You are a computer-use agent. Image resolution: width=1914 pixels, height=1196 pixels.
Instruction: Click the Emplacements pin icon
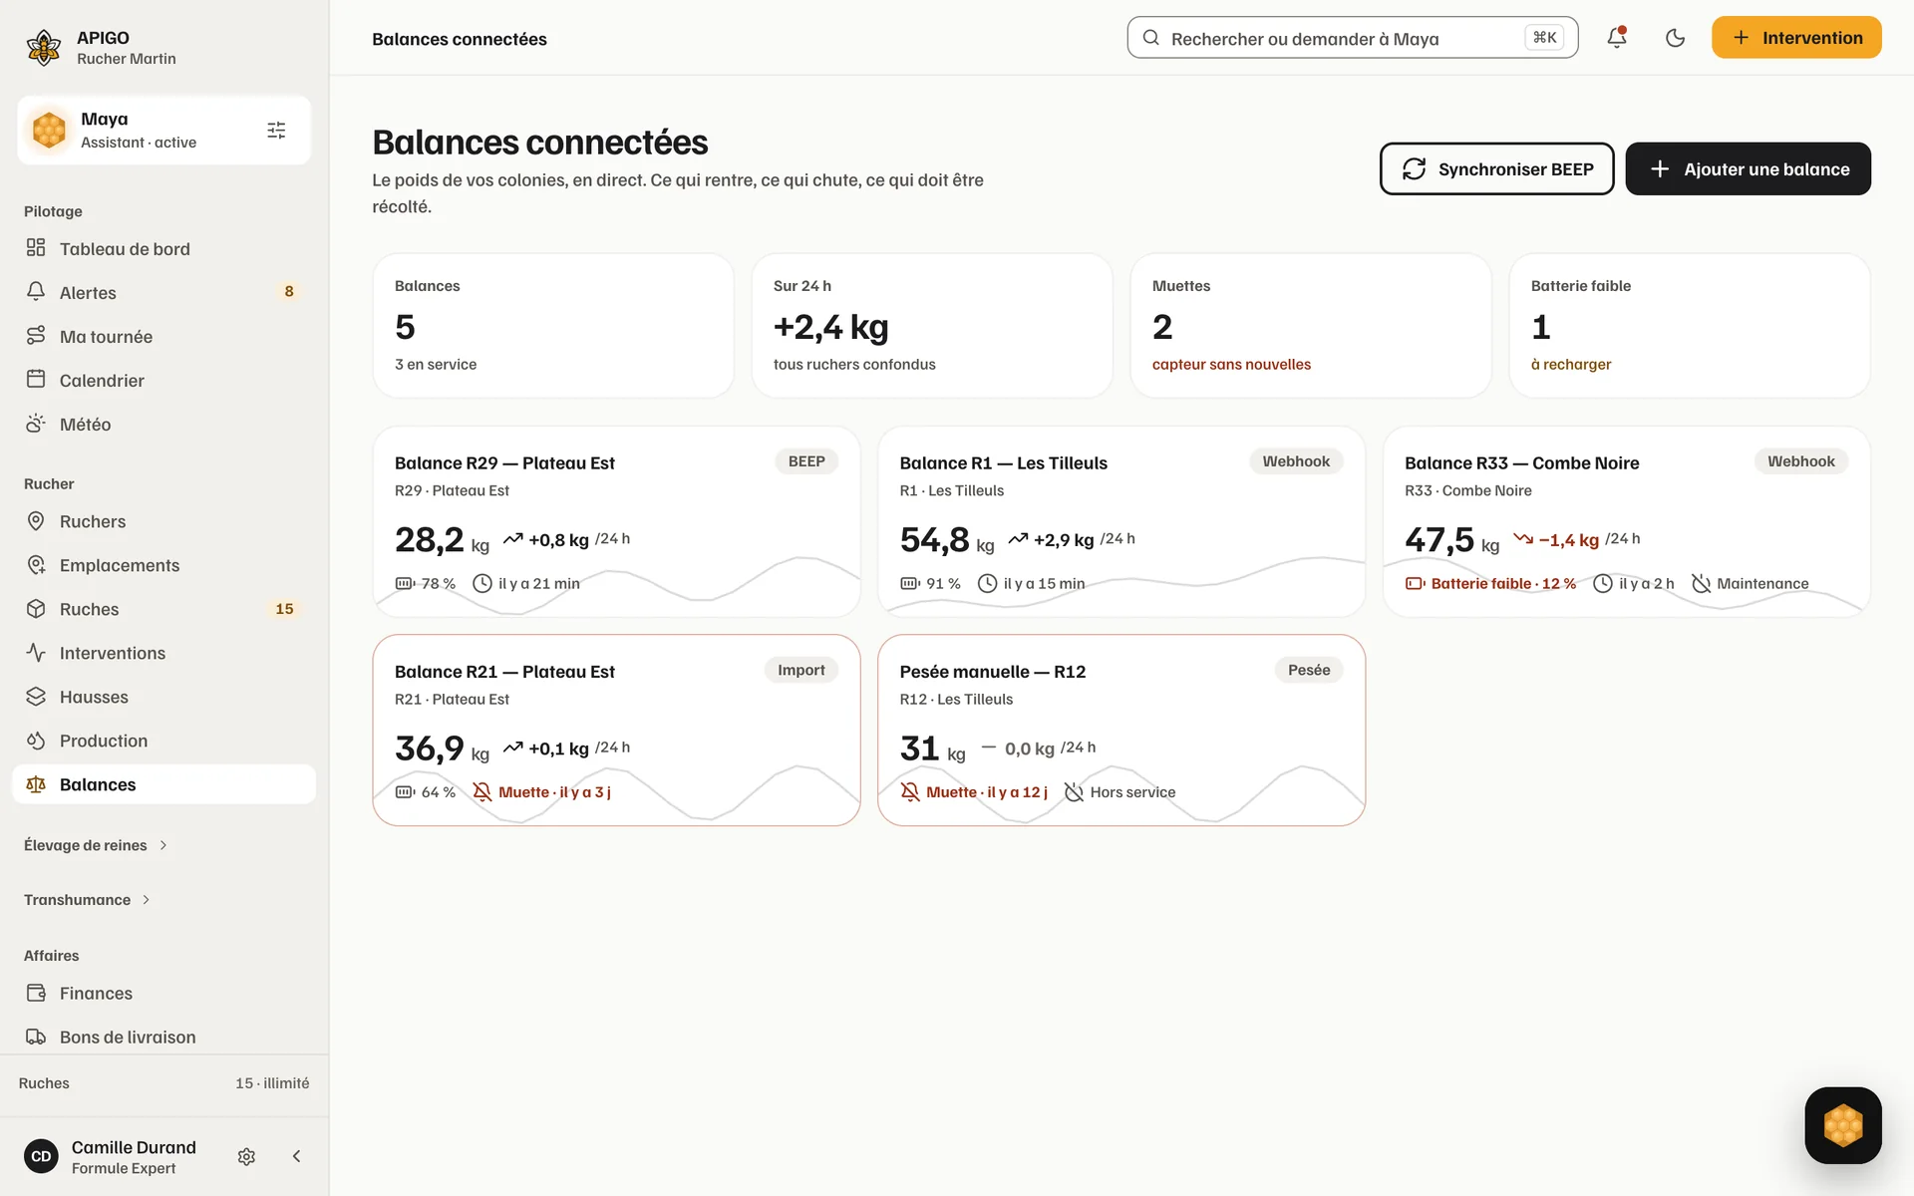36,565
